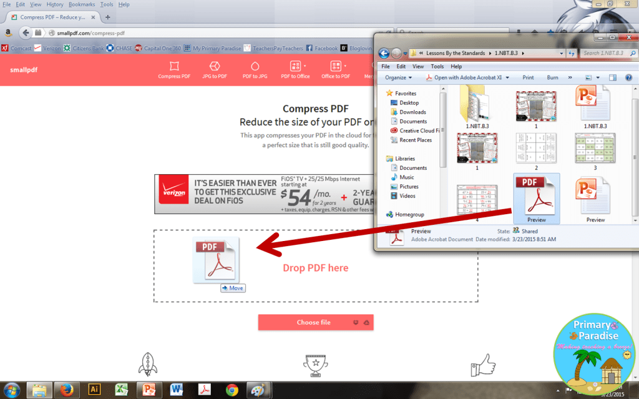Open the Firefox Bookmarks menu

pyautogui.click(x=82, y=4)
